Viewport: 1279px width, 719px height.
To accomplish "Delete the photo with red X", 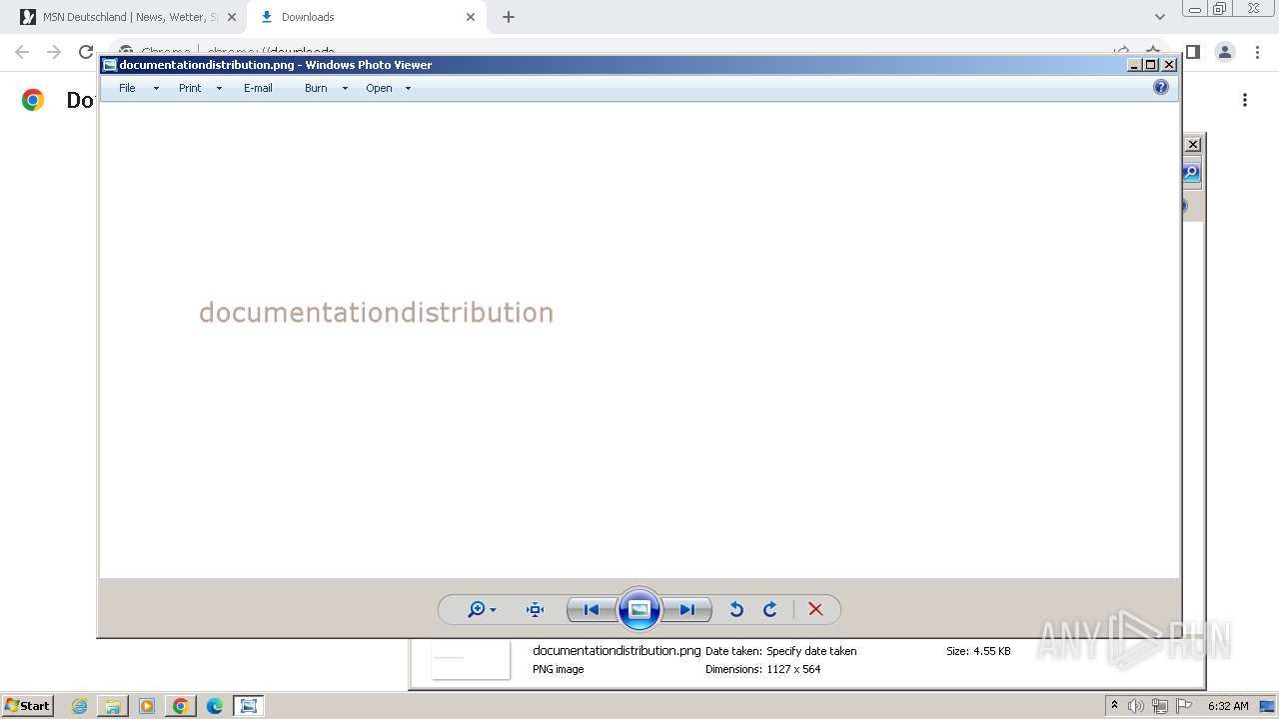I will pyautogui.click(x=815, y=609).
